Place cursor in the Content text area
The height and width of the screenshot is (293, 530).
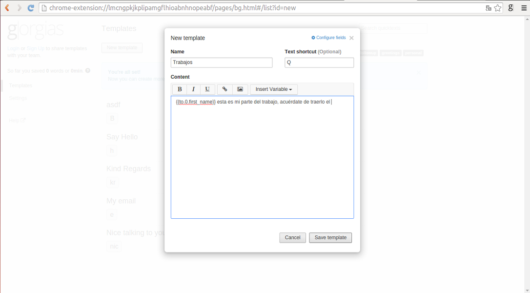262,161
